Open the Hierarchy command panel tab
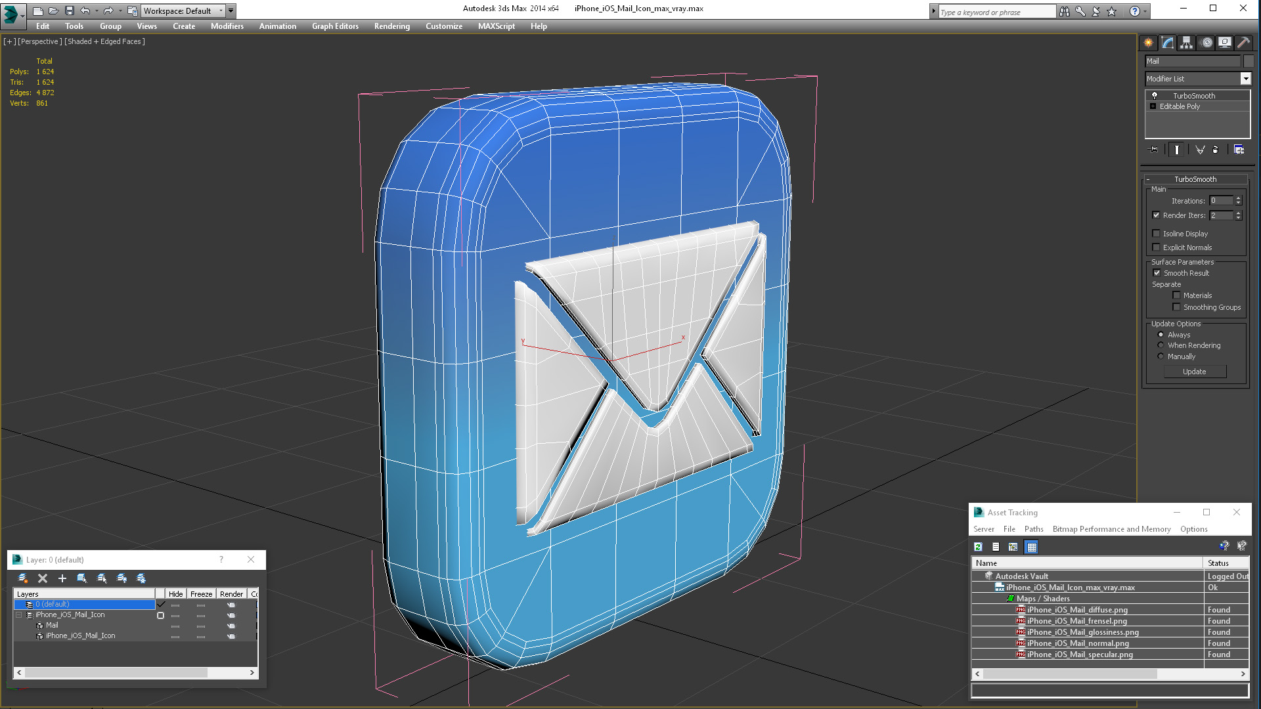 (1186, 43)
